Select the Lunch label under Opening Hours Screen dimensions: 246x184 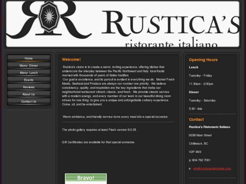click(194, 67)
